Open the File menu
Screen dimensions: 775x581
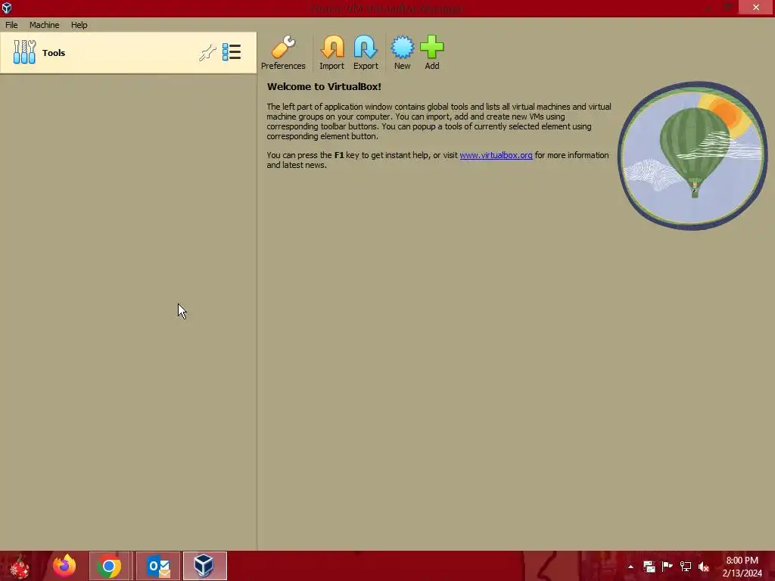[x=11, y=25]
